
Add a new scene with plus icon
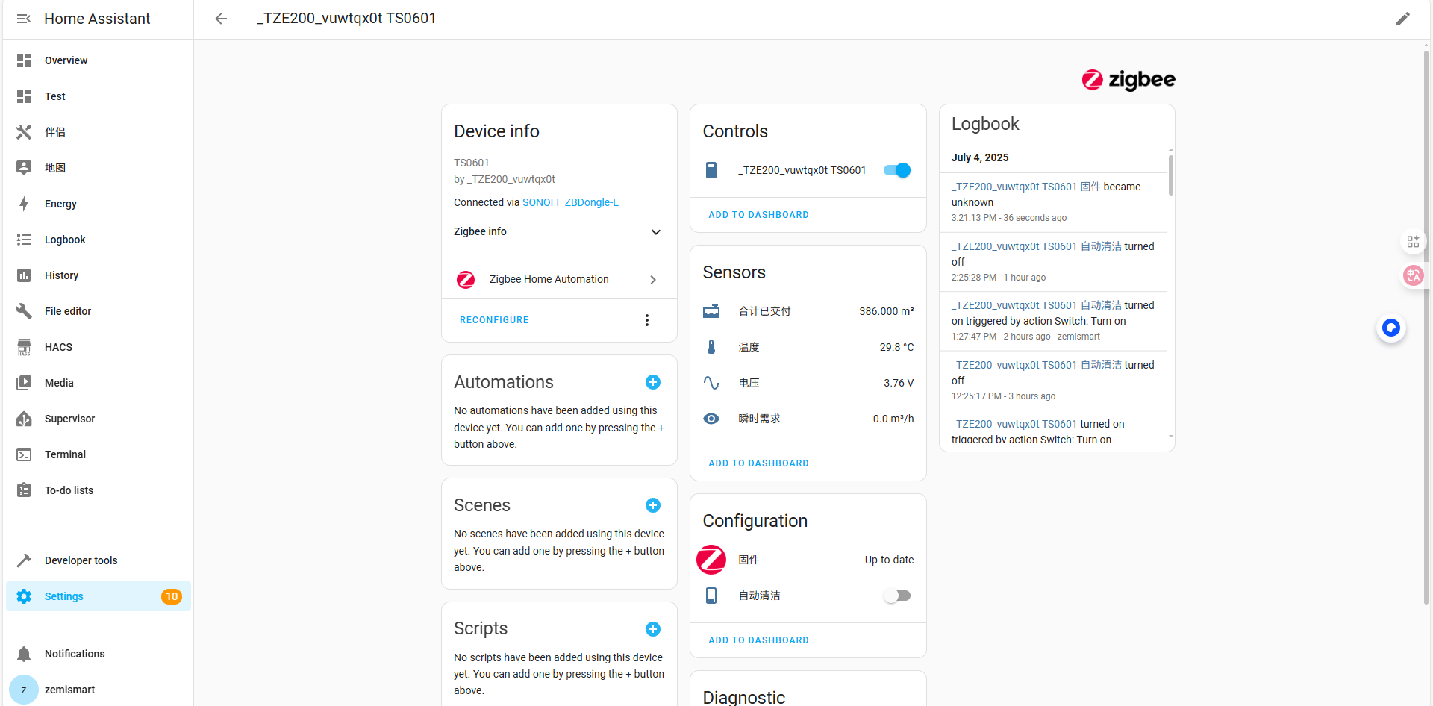pos(652,505)
